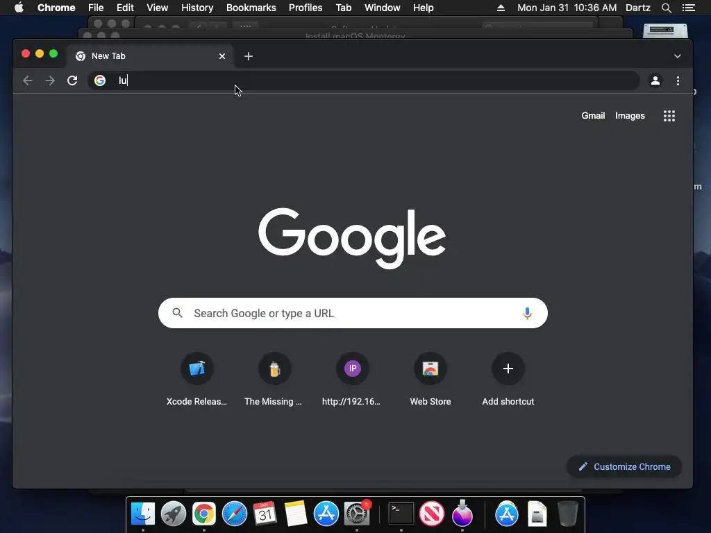The image size is (711, 533).
Task: Click the Google icon in address bar
Action: point(100,81)
